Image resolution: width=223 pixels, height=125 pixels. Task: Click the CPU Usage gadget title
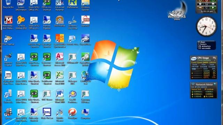click(203, 58)
